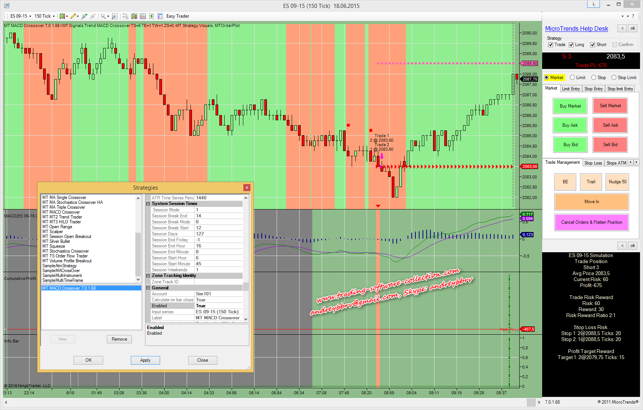Uncheck the Short strategy checkbox
Viewport: 643px width, 410px height.
point(593,45)
